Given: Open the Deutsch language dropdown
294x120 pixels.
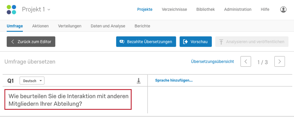Looking at the screenshot, I should 32,81.
